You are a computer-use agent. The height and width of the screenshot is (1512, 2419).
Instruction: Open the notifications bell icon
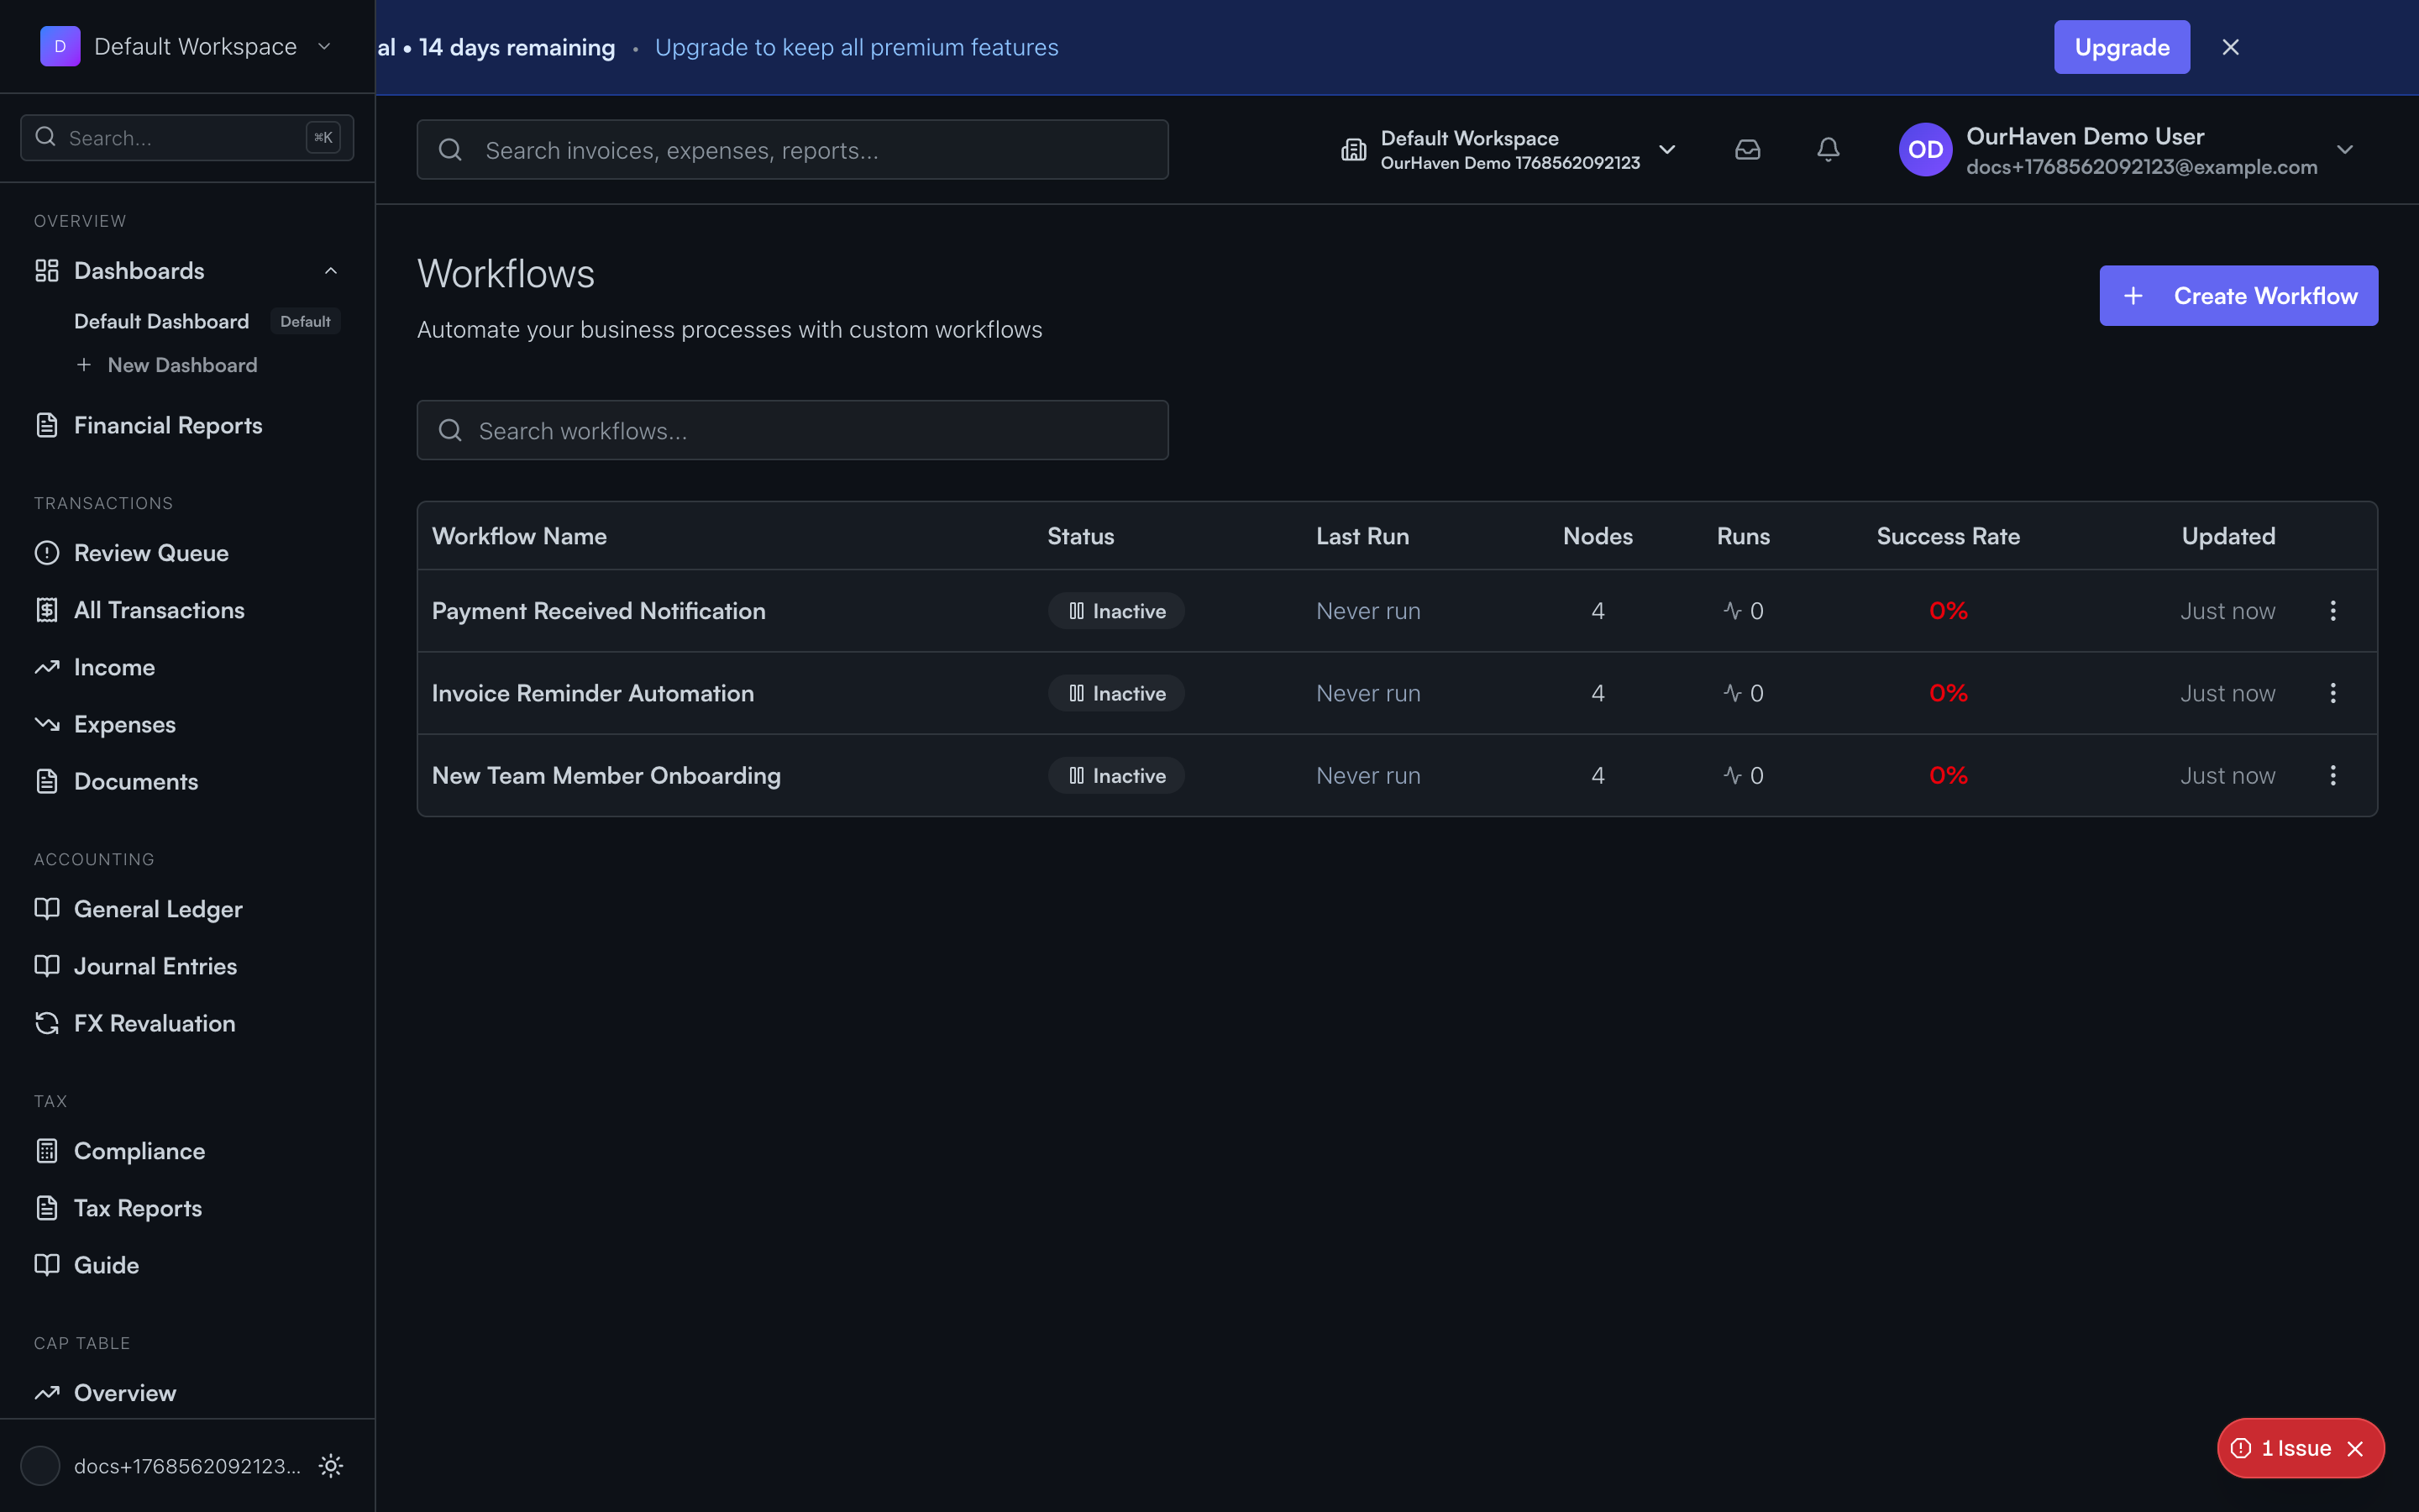point(1829,148)
